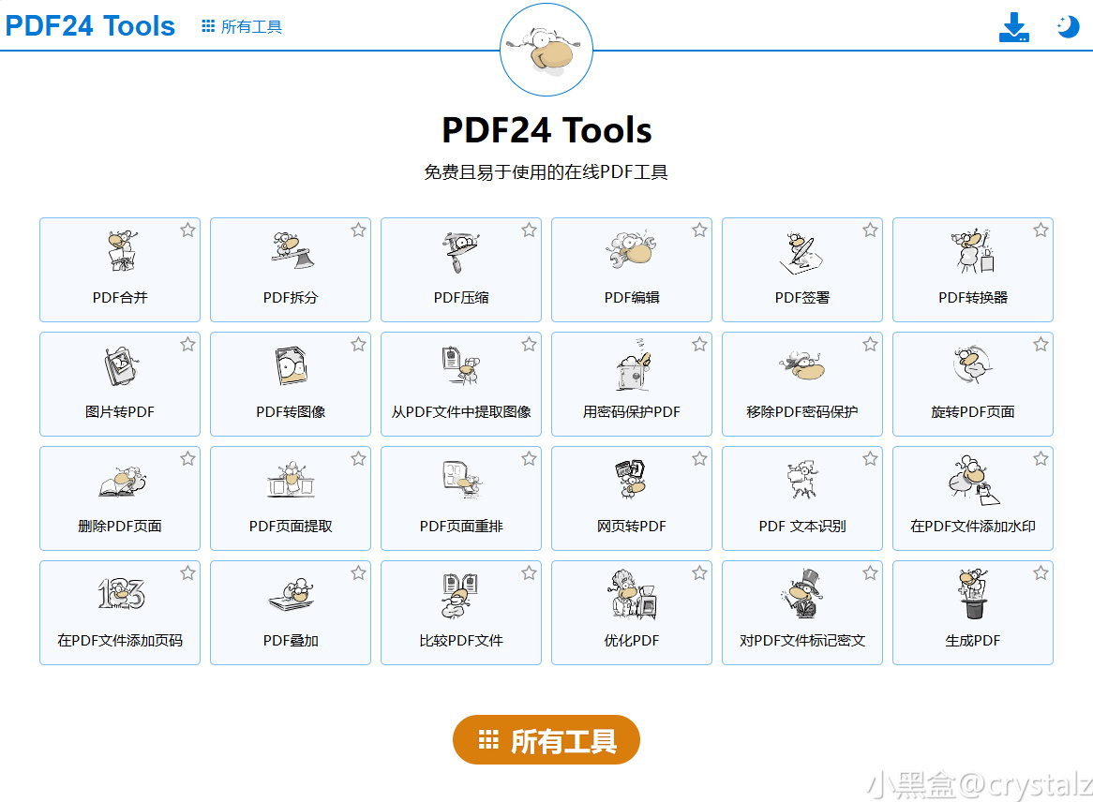Viewport: 1093px width, 802px height.
Task: Favorite the PDF页面提取 tile star
Action: [358, 458]
